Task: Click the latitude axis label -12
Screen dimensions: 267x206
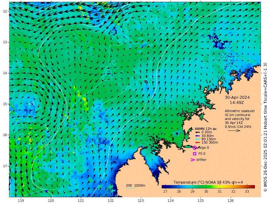Action: point(5,11)
